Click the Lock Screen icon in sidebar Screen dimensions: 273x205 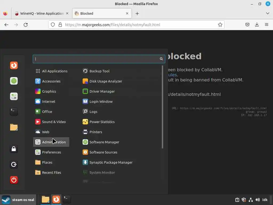[14, 149]
